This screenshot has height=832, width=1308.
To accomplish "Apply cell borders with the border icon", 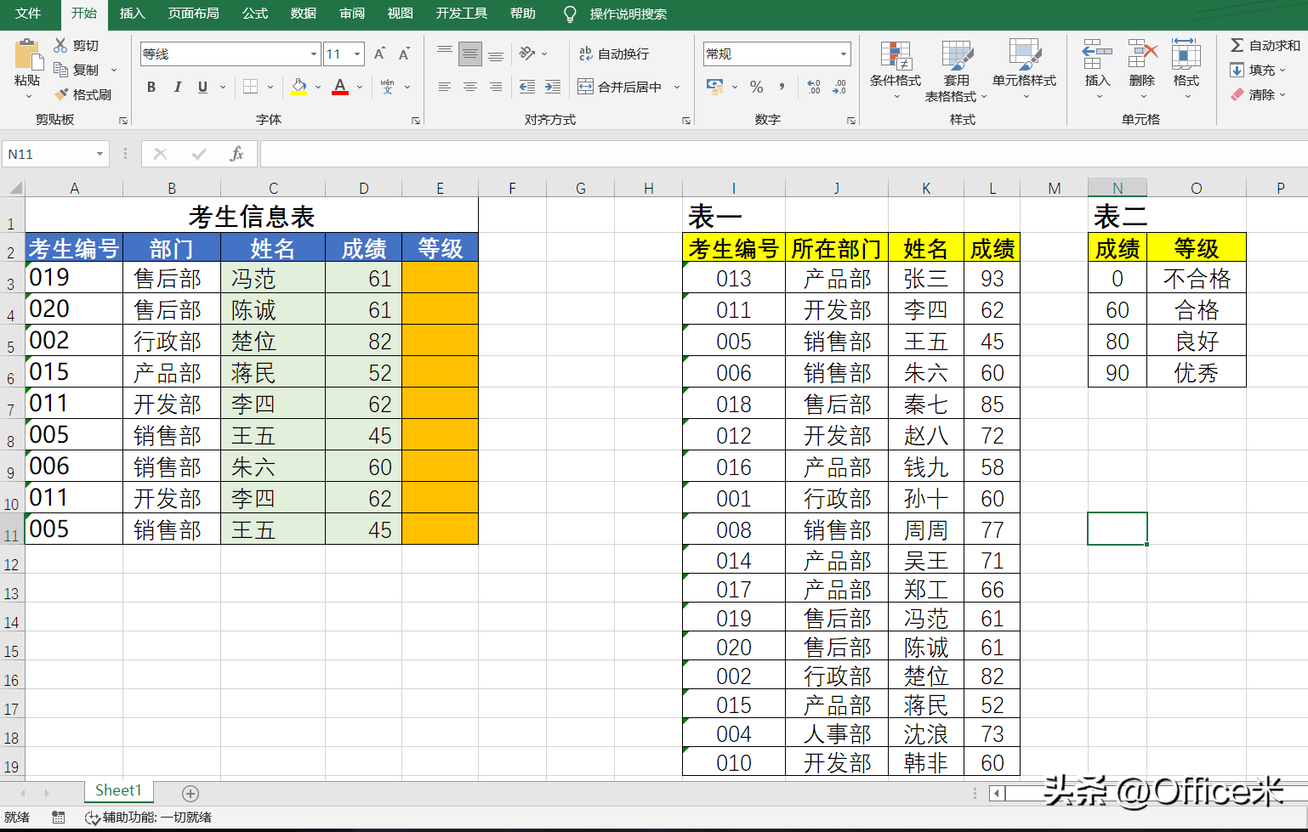I will pos(250,87).
